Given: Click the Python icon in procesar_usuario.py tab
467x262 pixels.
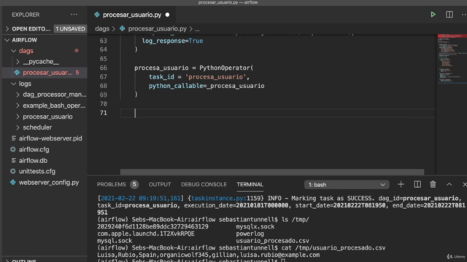Looking at the screenshot, I should pyautogui.click(x=97, y=15).
